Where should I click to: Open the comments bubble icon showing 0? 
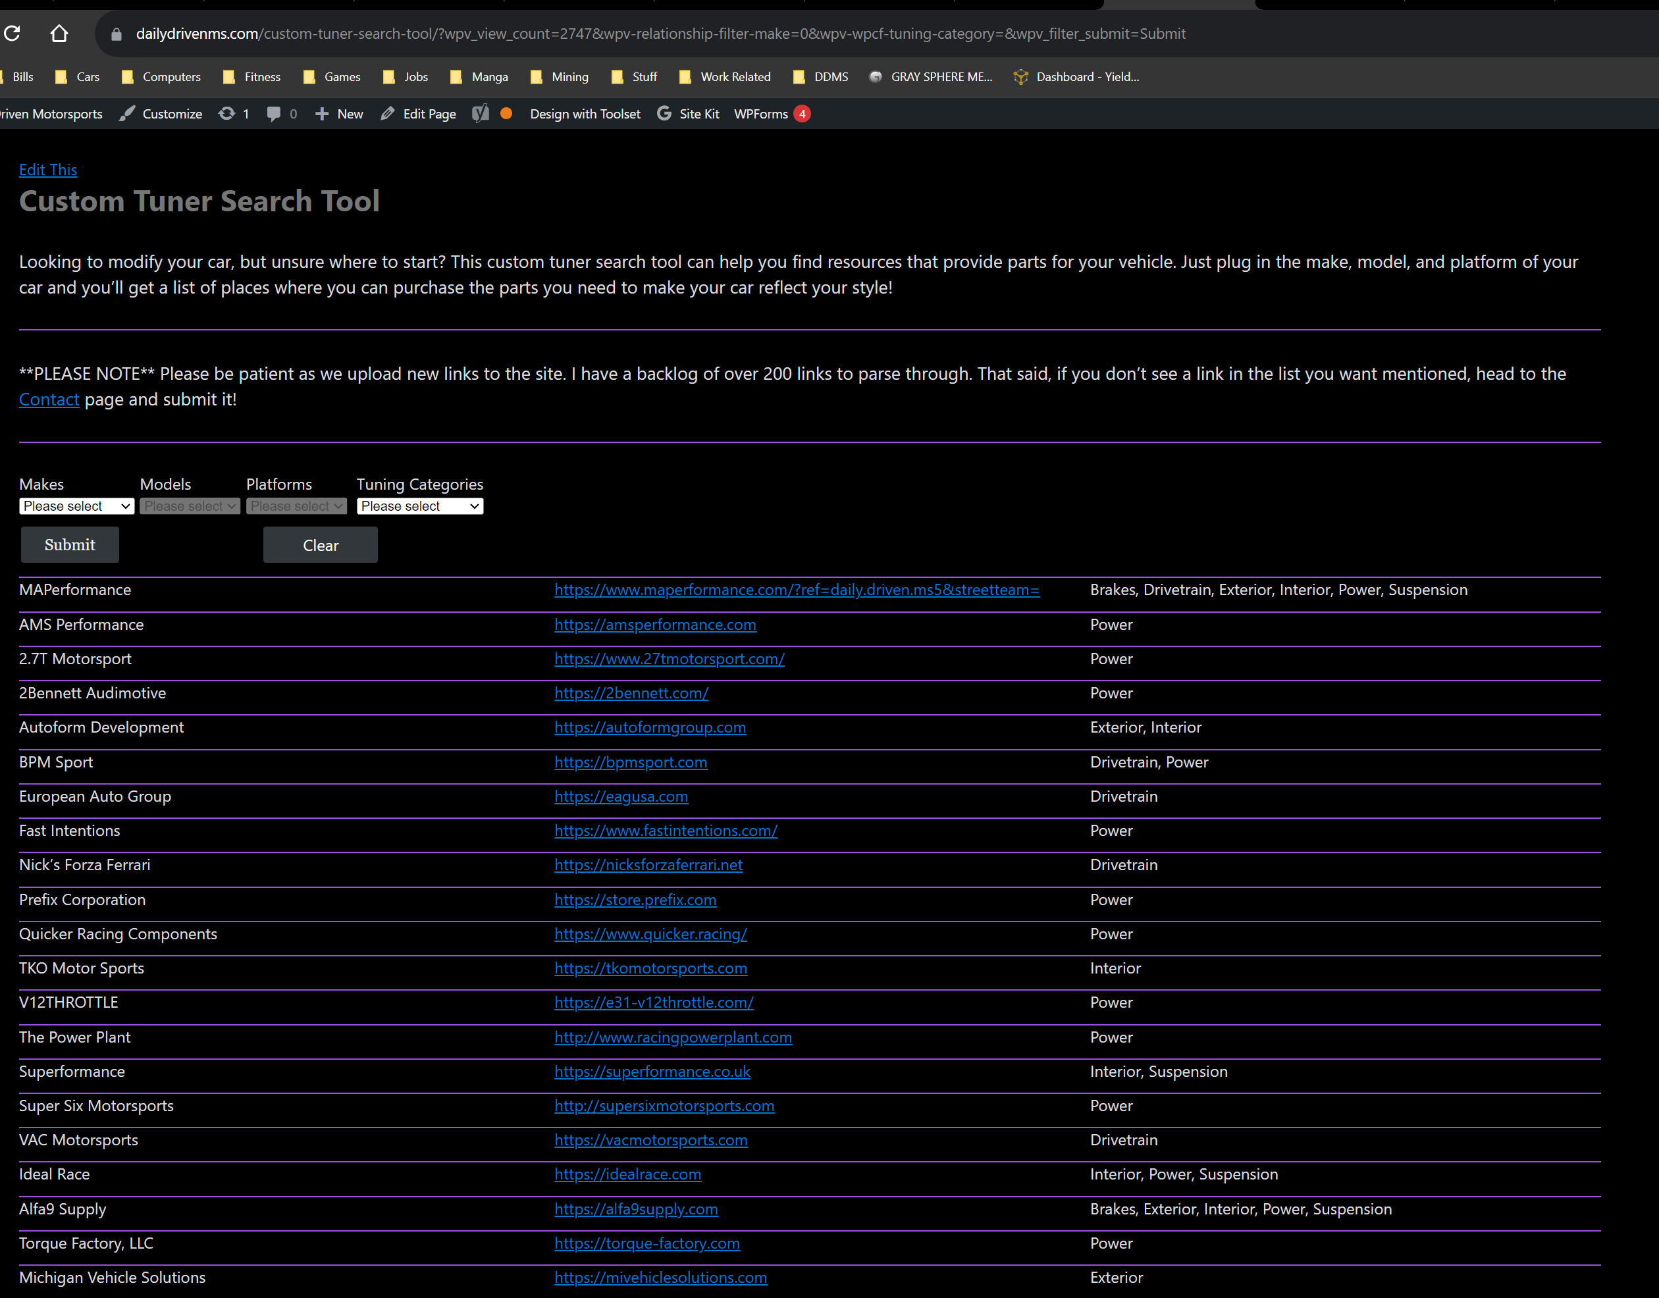tap(282, 114)
